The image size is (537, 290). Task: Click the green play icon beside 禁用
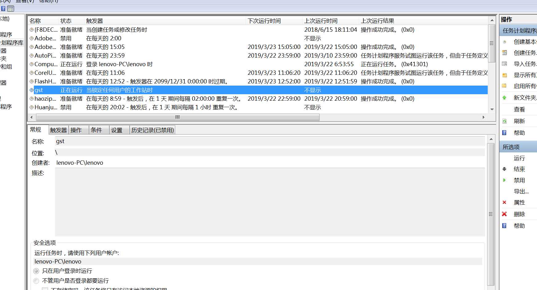(x=504, y=180)
